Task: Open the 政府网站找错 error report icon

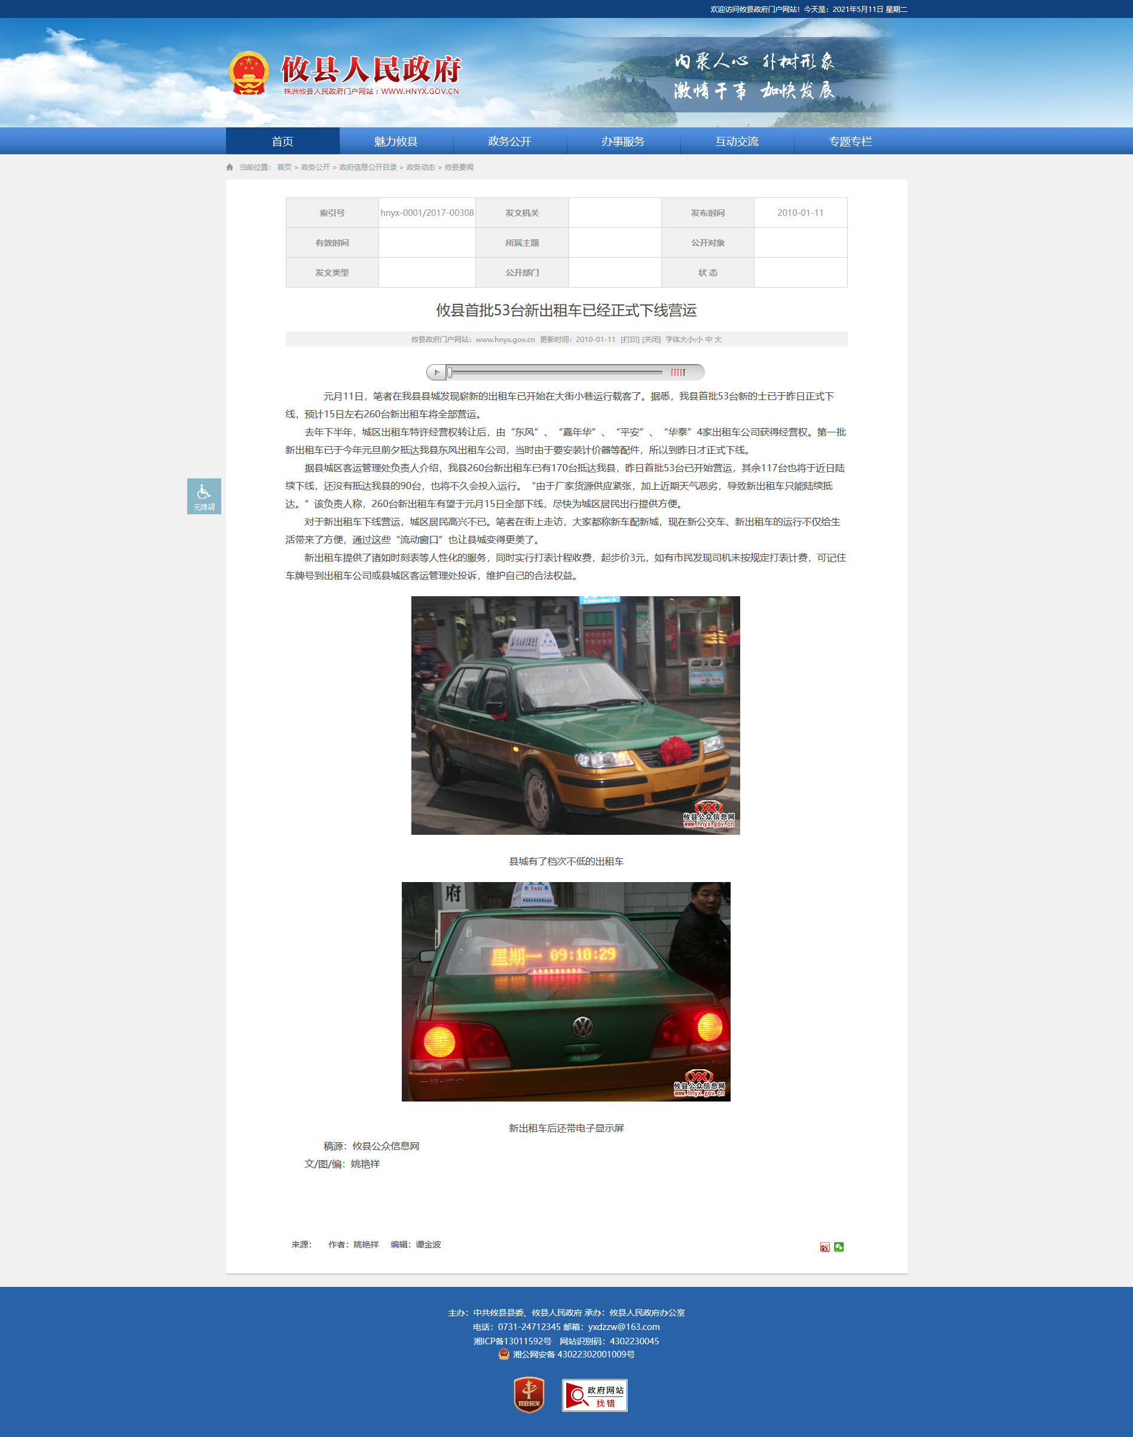Action: 594,1395
